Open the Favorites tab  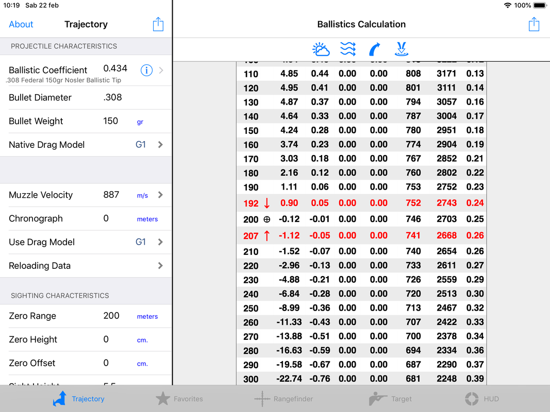179,399
